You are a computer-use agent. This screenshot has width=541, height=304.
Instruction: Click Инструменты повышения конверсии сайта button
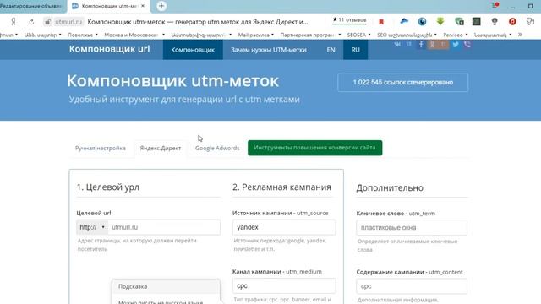[x=314, y=148]
